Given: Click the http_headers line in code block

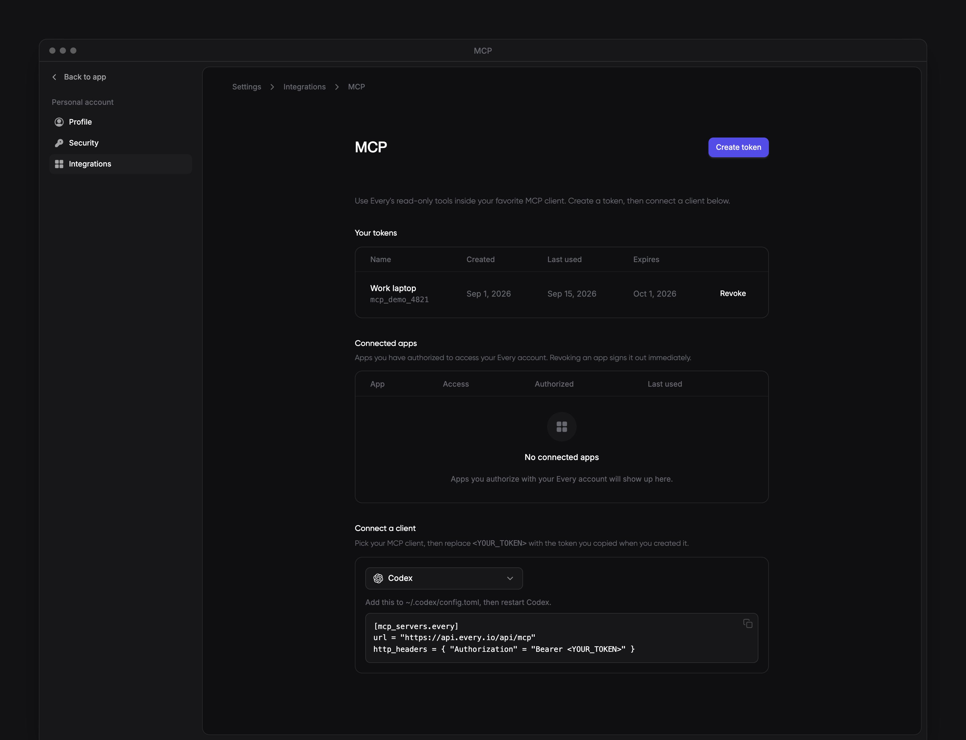Looking at the screenshot, I should pyautogui.click(x=504, y=649).
